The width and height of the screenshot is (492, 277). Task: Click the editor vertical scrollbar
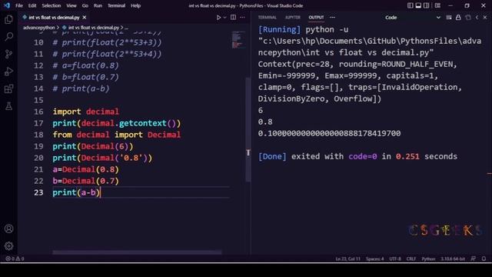(248, 129)
